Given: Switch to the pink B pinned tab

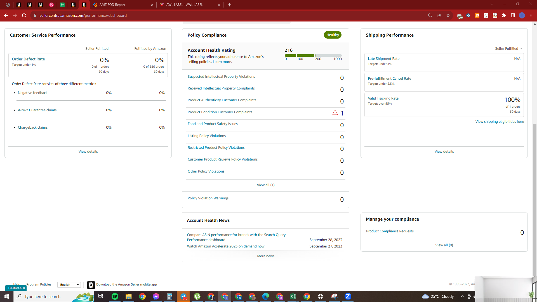Looking at the screenshot, I should tap(51, 5).
